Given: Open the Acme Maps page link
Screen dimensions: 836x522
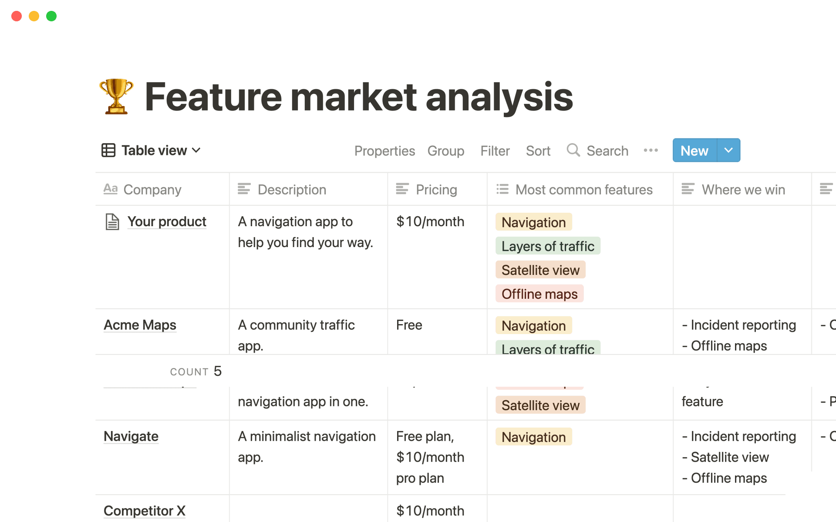Looking at the screenshot, I should pyautogui.click(x=139, y=325).
